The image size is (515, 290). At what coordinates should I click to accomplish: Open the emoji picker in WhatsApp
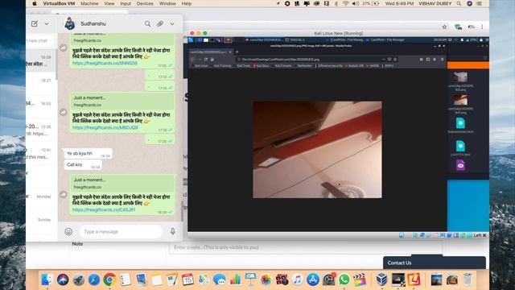pos(68,231)
